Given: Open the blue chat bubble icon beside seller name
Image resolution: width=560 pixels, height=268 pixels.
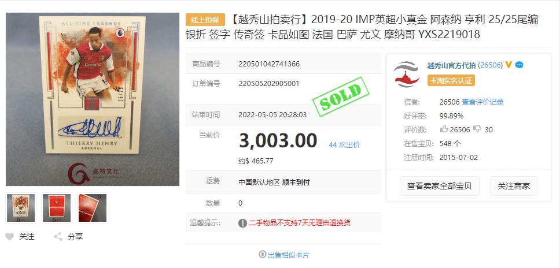Looking at the screenshot, I should [x=520, y=65].
